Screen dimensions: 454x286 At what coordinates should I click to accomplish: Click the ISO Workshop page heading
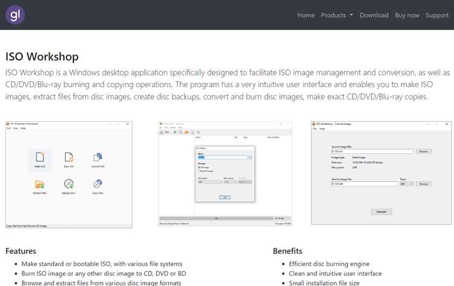tap(42, 56)
